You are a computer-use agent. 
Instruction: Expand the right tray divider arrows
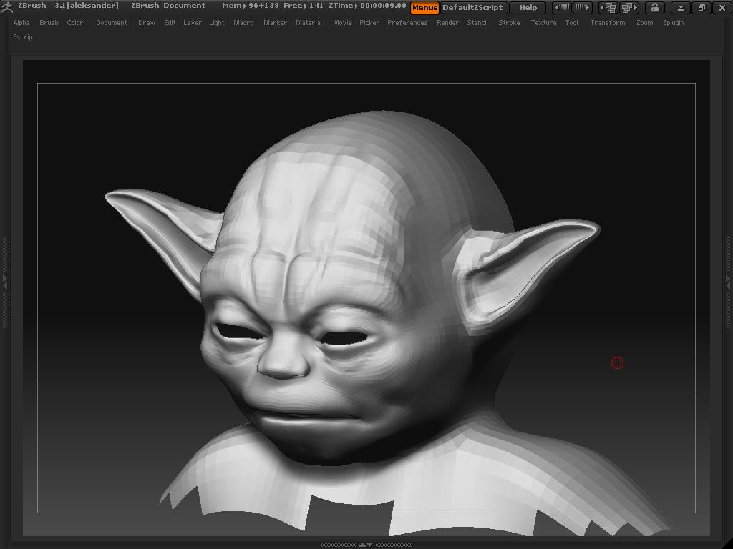[x=728, y=282]
